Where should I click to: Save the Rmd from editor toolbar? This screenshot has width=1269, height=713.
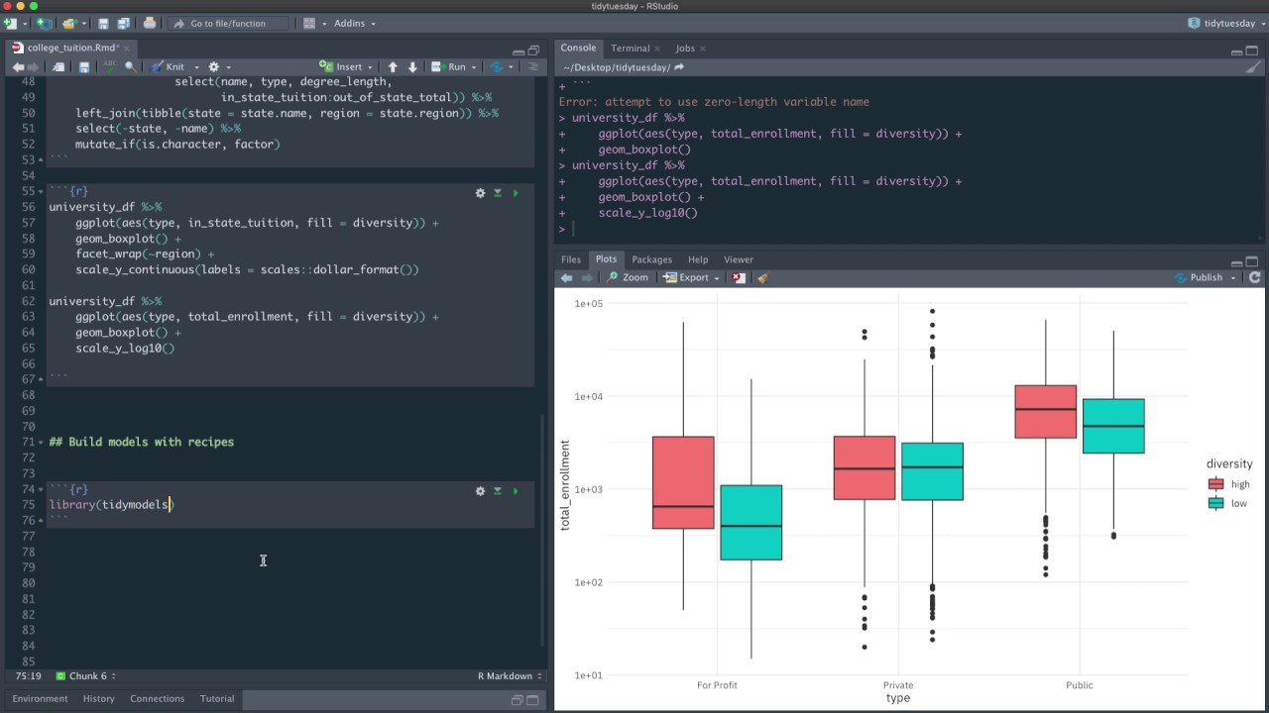pos(84,67)
